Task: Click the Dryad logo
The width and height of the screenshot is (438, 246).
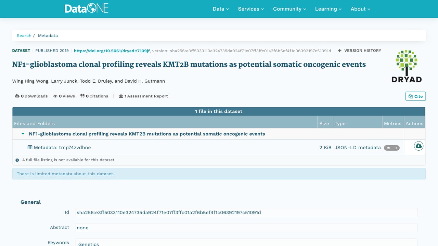Action: (407, 66)
